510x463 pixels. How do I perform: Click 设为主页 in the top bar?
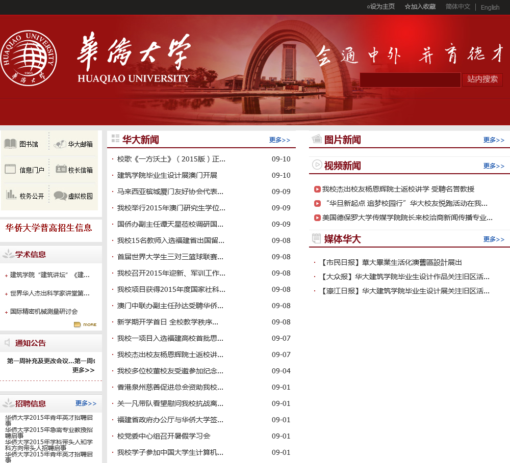381,7
